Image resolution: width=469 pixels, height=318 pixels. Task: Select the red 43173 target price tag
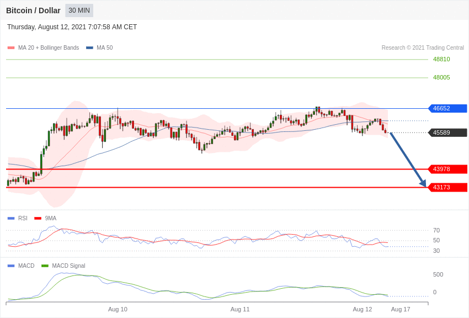[x=447, y=187]
